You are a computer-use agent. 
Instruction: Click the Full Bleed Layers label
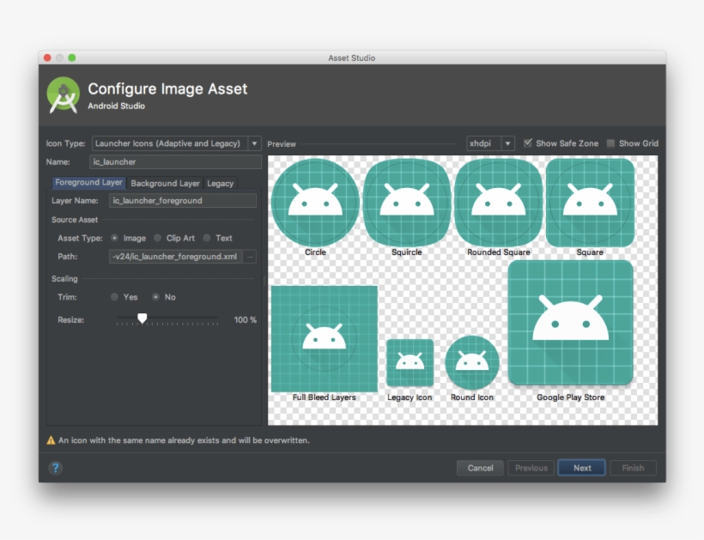325,397
